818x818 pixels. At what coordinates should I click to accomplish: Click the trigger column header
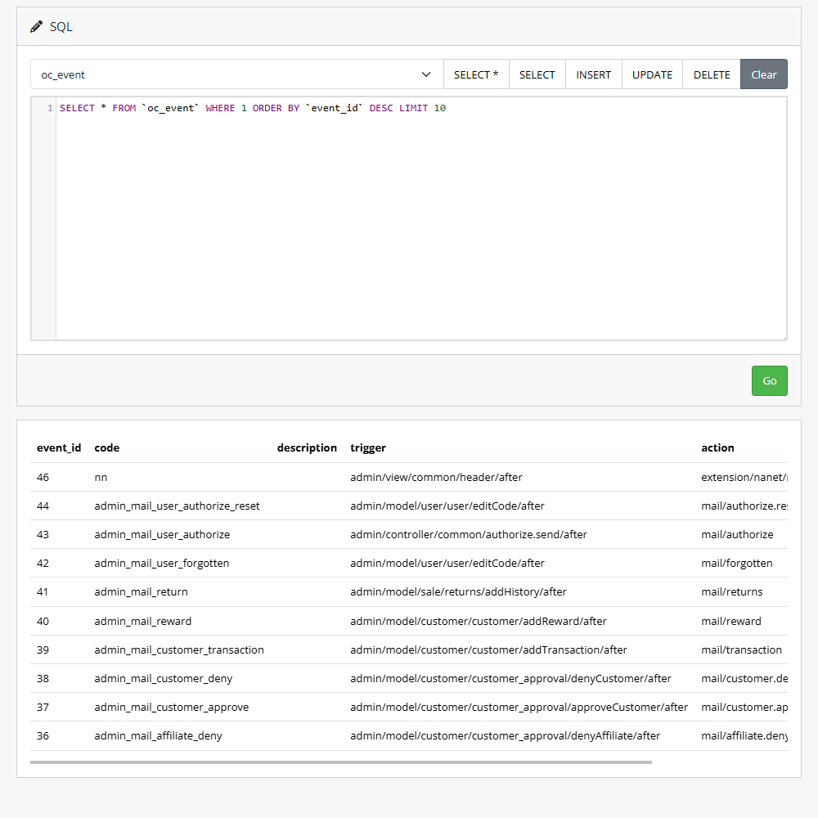(368, 447)
